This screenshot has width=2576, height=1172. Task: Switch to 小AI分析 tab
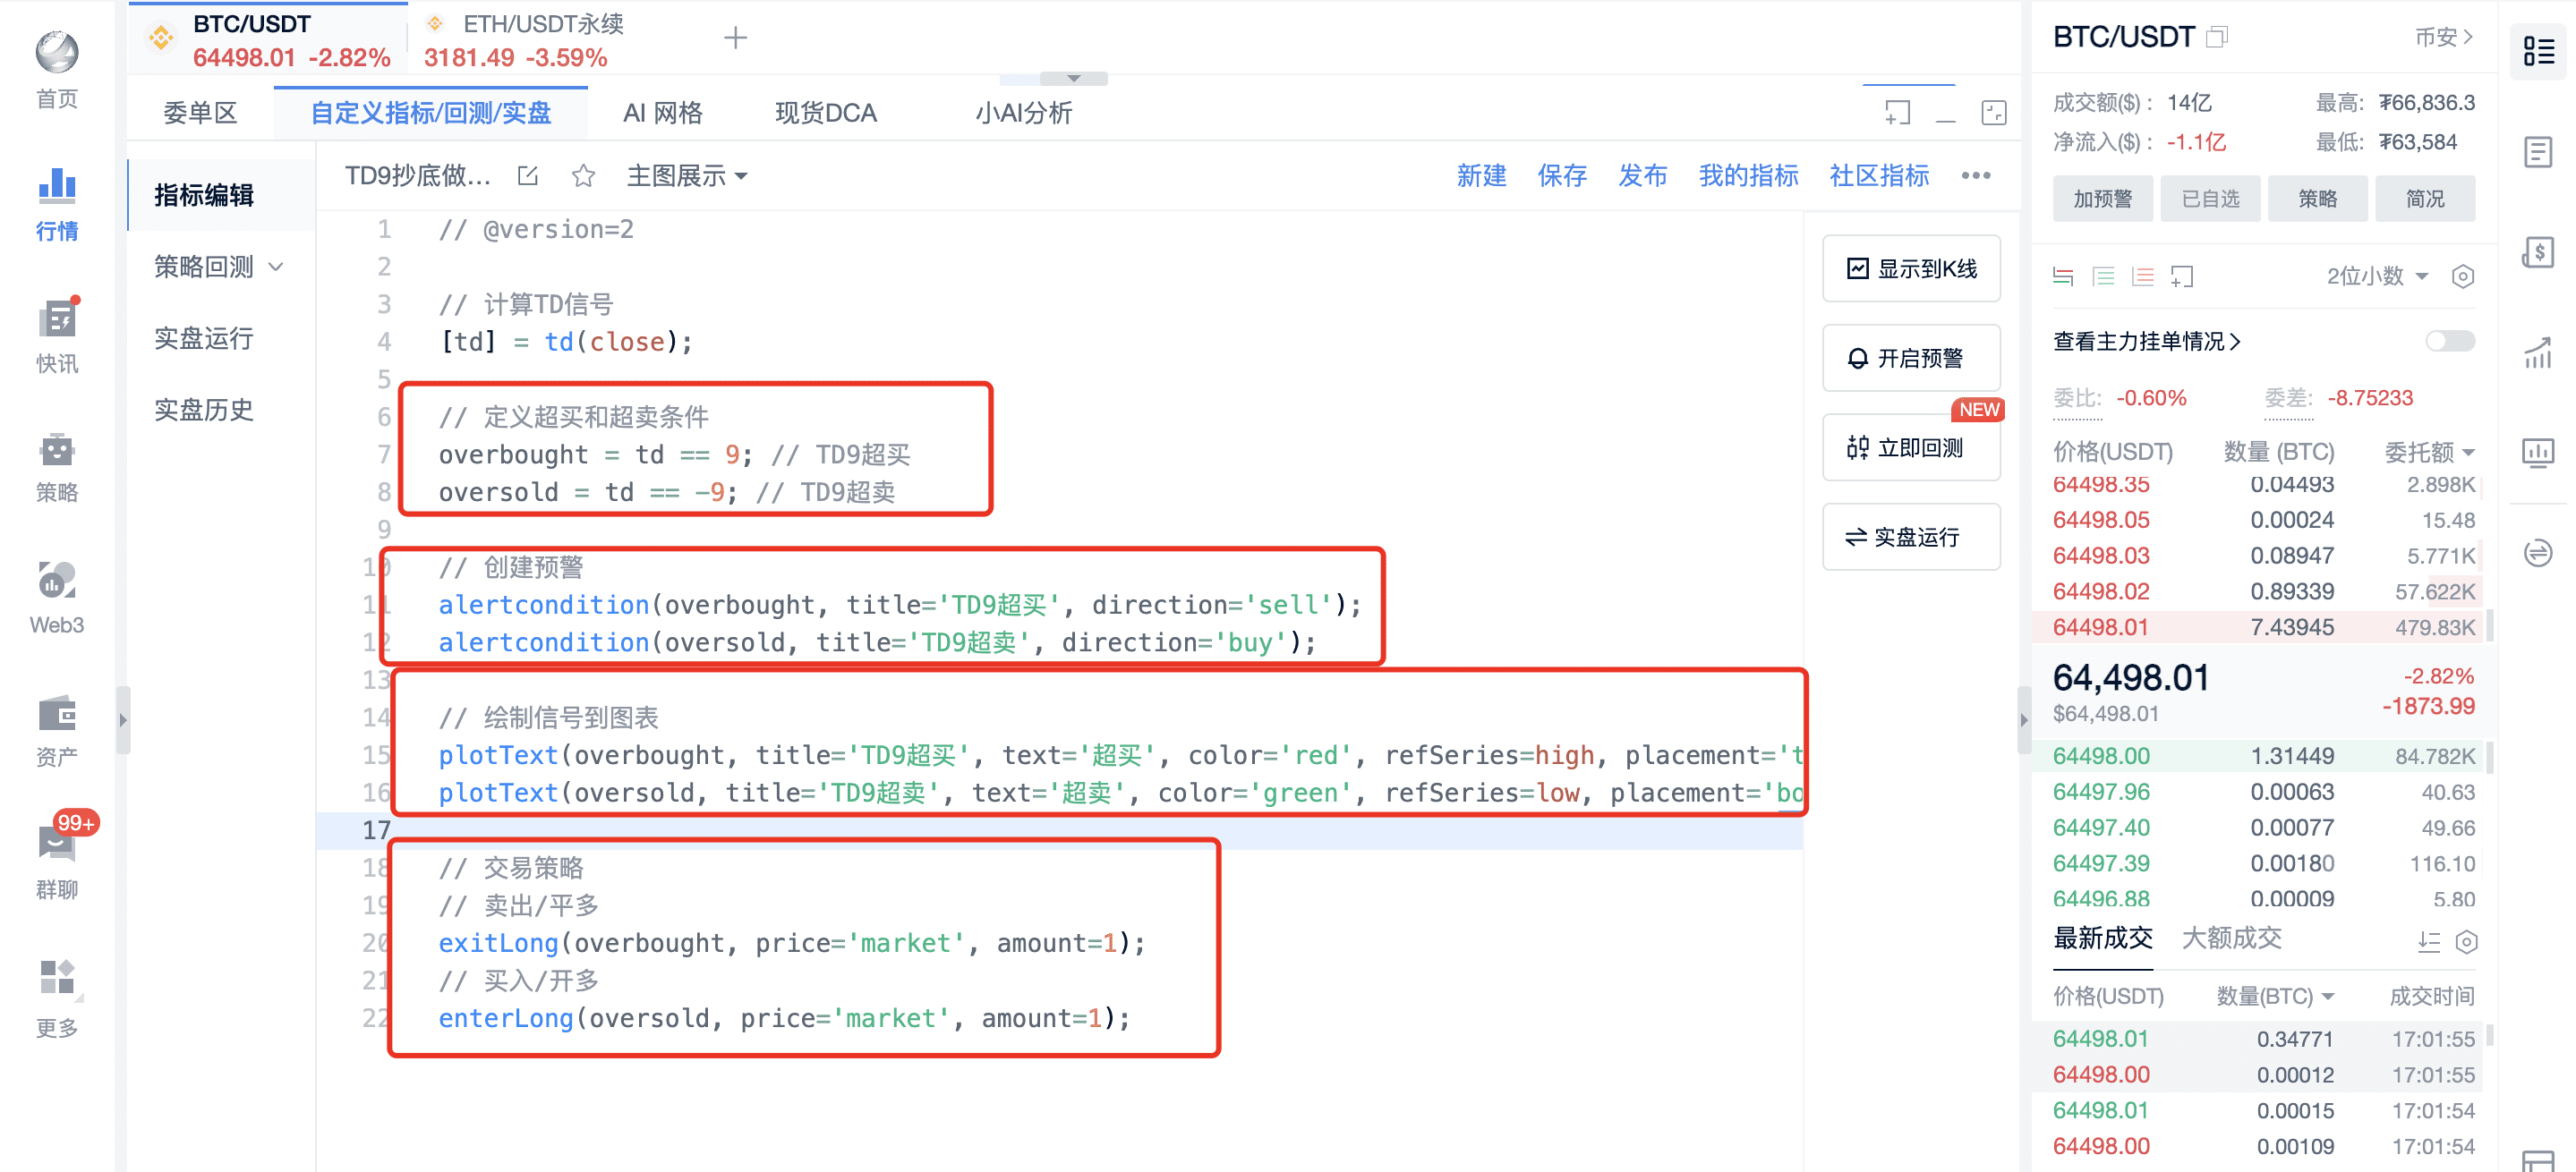pyautogui.click(x=1023, y=113)
